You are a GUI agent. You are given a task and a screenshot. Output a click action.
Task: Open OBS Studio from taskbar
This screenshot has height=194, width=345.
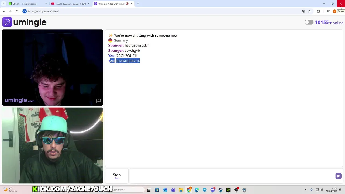(x=236, y=190)
